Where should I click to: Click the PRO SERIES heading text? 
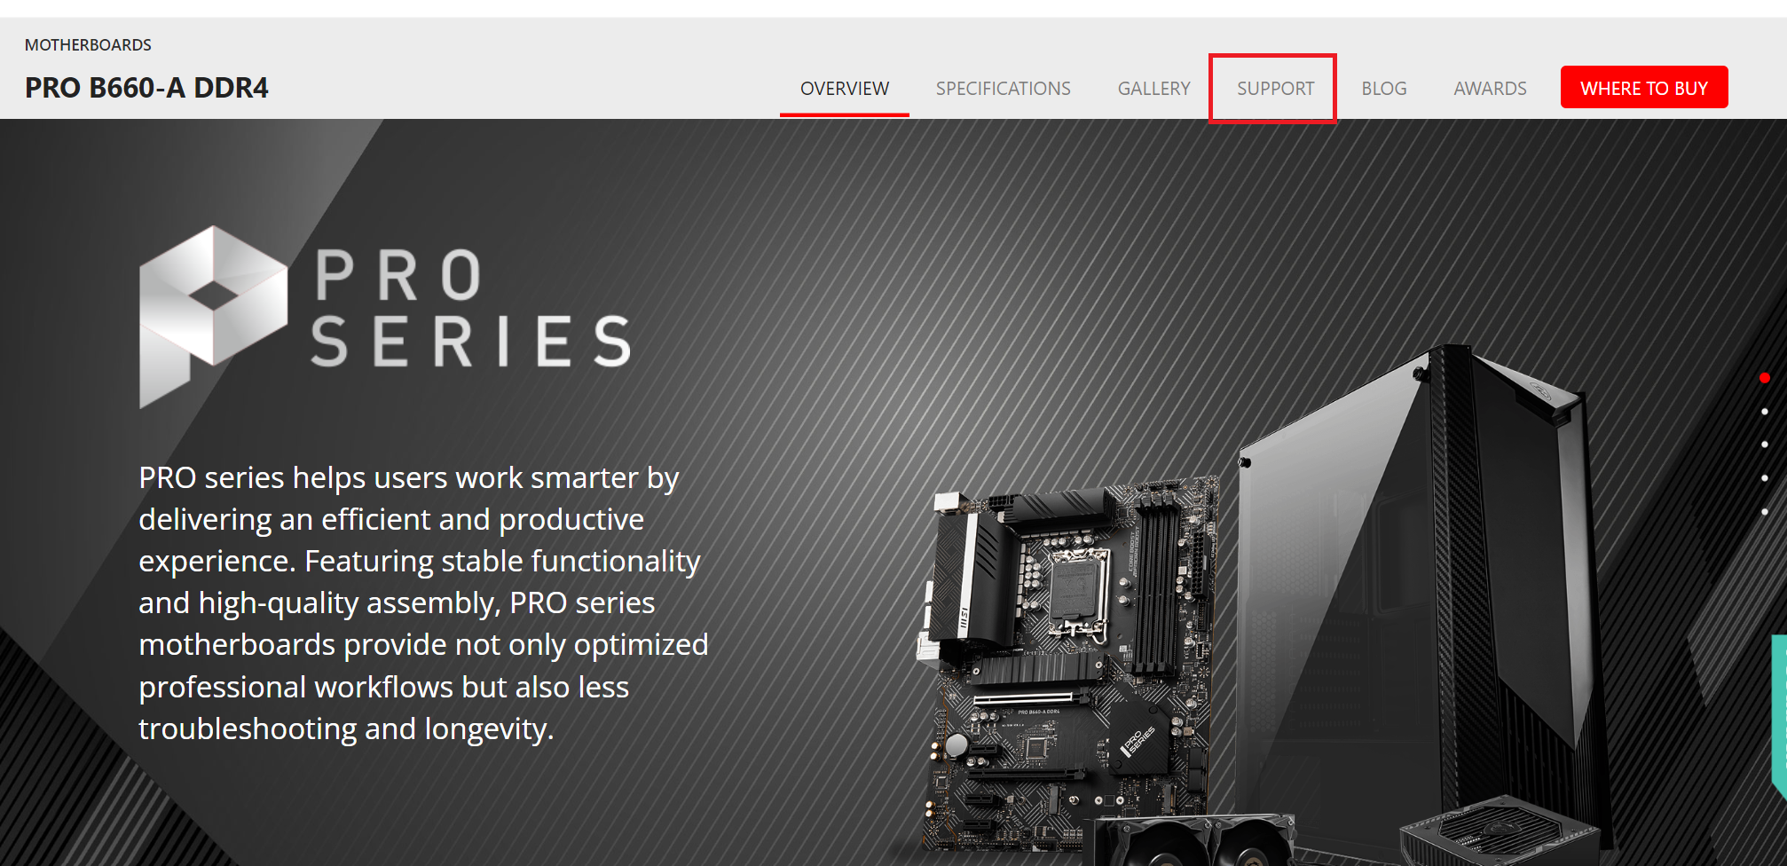471,308
